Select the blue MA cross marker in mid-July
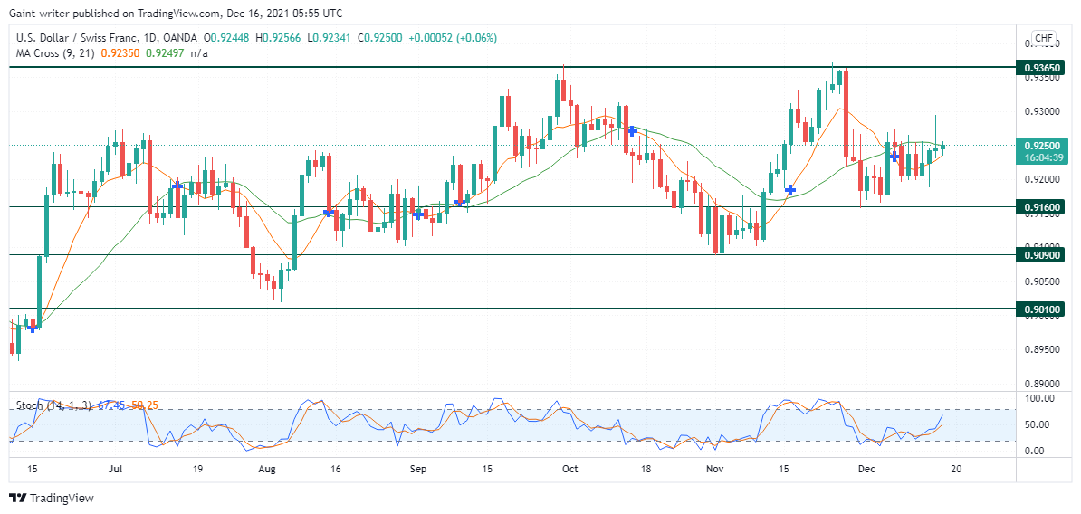1081x514 pixels. click(x=177, y=185)
